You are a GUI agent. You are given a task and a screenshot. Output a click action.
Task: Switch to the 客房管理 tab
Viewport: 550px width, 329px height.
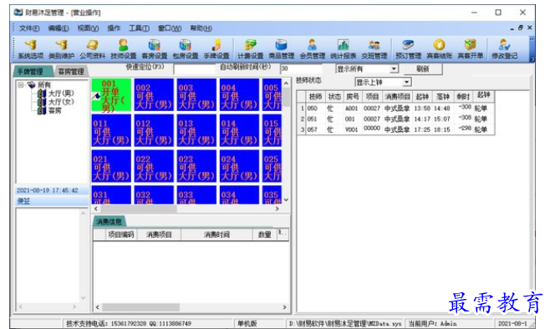click(x=70, y=72)
